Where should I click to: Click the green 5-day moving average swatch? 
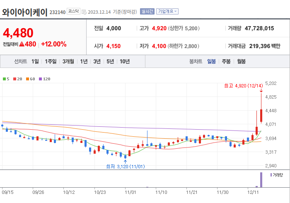4,79
